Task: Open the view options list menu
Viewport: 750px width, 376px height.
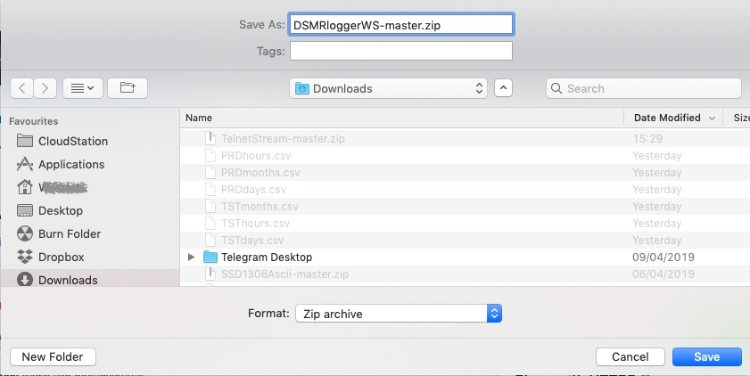Action: tap(84, 88)
